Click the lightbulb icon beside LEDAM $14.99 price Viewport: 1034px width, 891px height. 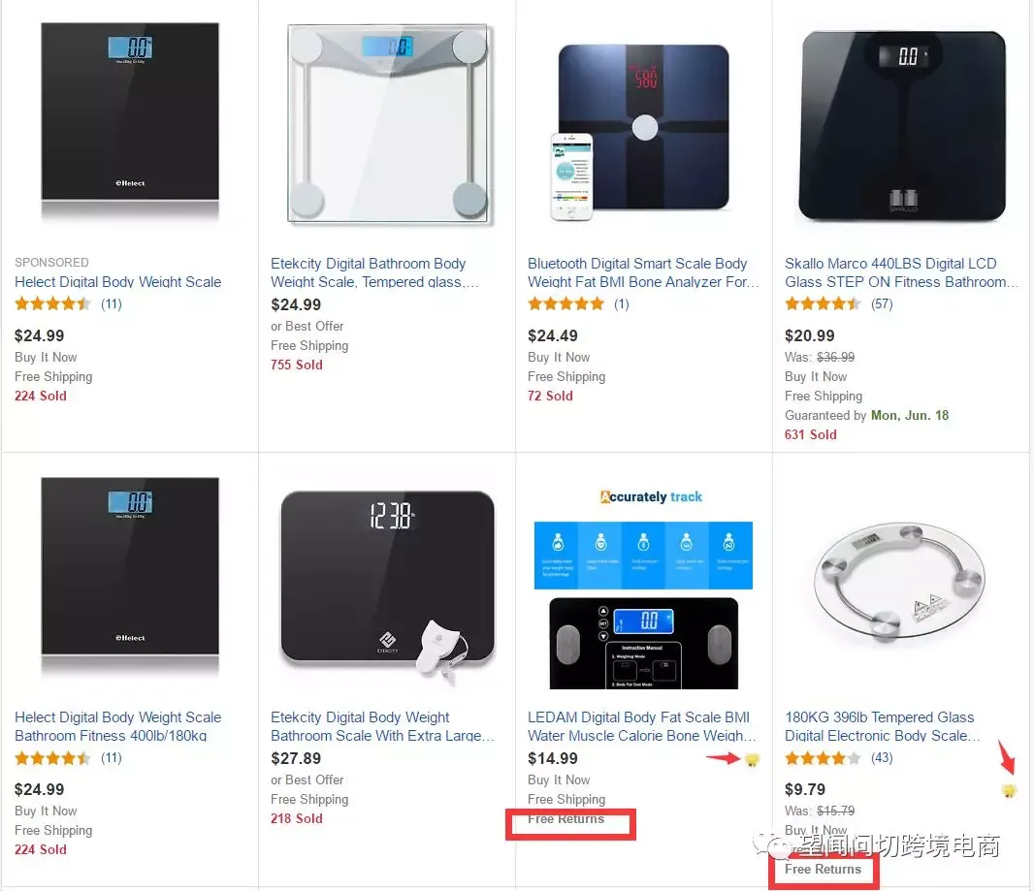pyautogui.click(x=752, y=760)
